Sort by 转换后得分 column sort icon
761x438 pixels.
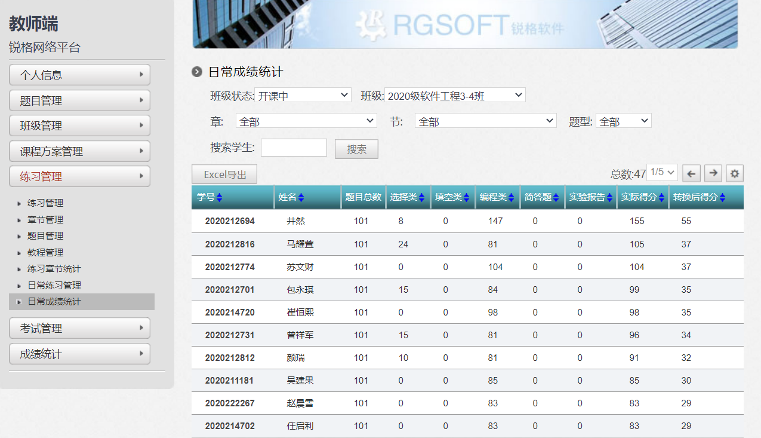[722, 197]
